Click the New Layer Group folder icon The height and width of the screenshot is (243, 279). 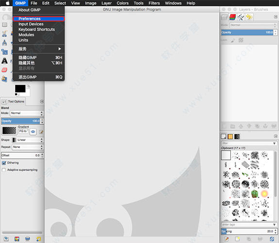[x=232, y=126]
